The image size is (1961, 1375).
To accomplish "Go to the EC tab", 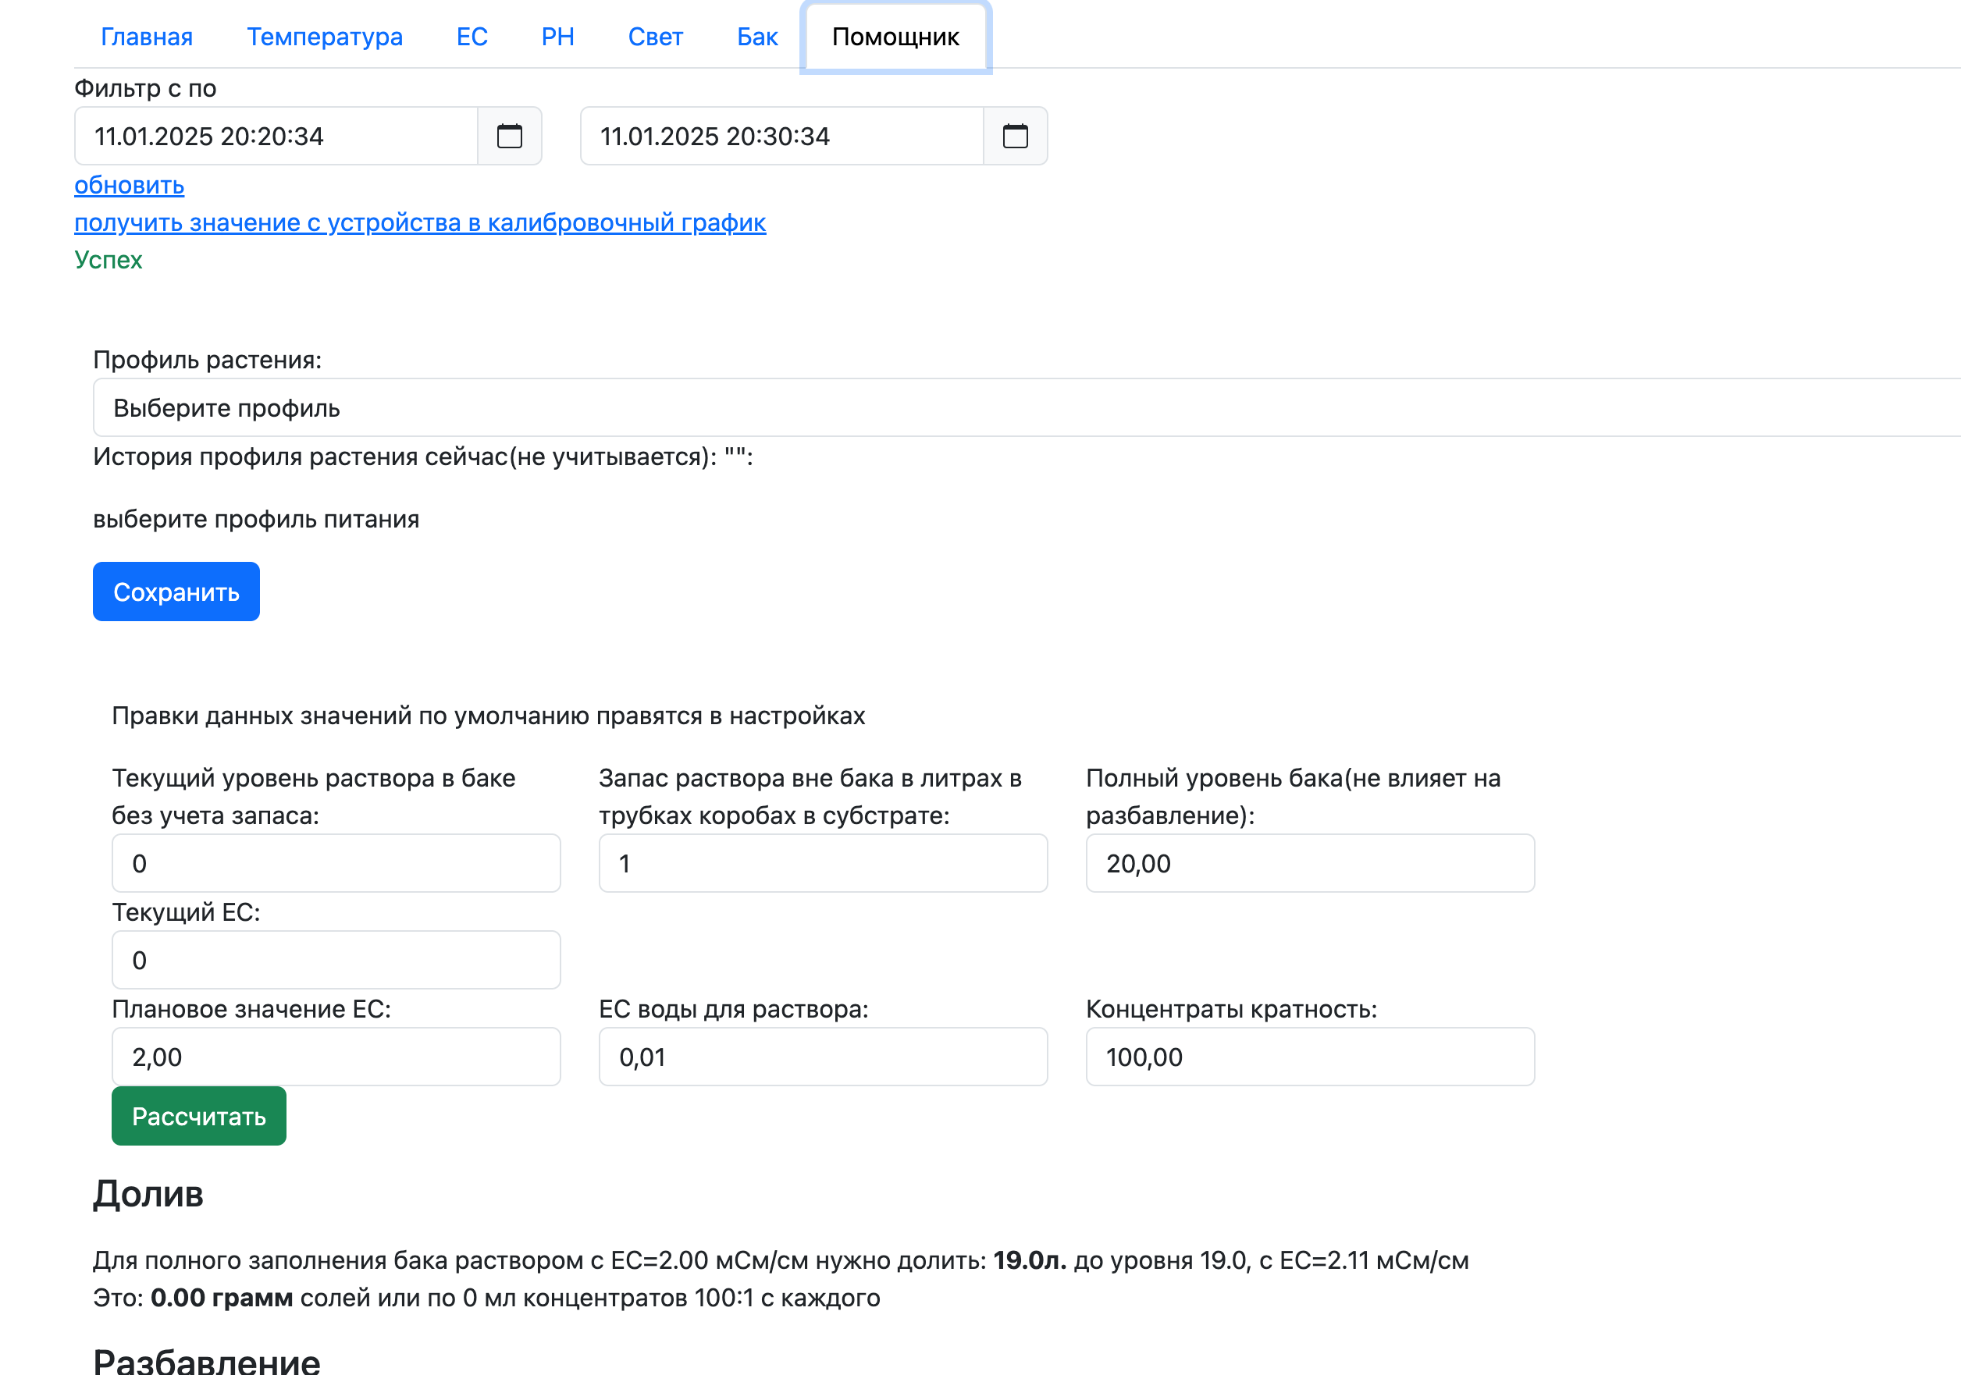I will pos(472,37).
